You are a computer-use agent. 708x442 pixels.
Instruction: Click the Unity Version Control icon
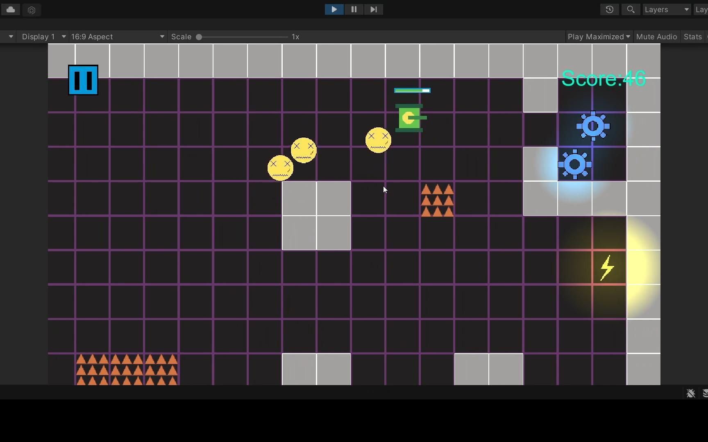point(32,10)
